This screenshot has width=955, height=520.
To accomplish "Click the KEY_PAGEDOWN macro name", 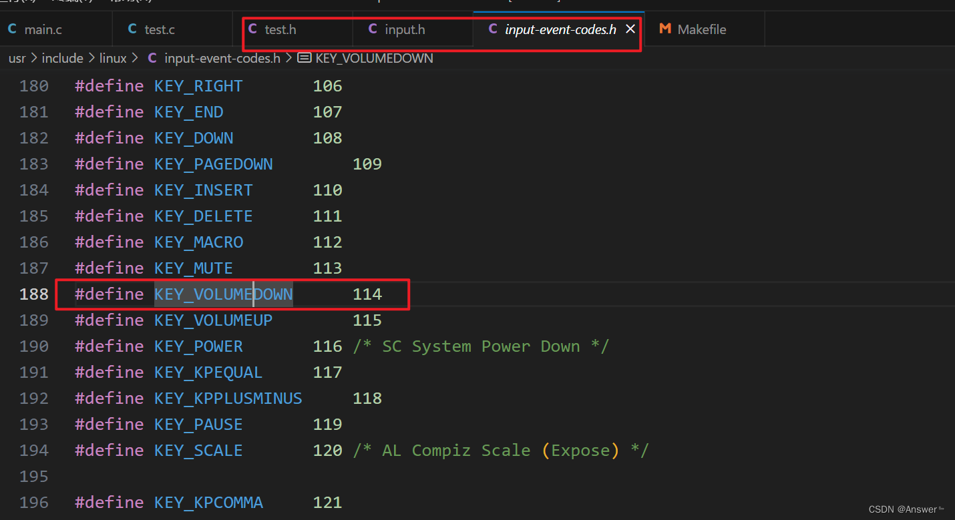I will click(x=214, y=164).
